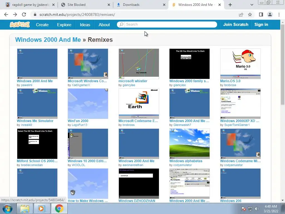Image resolution: width=285 pixels, height=214 pixels.
Task: Click the address bar URL
Action: pyautogui.click(x=77, y=14)
